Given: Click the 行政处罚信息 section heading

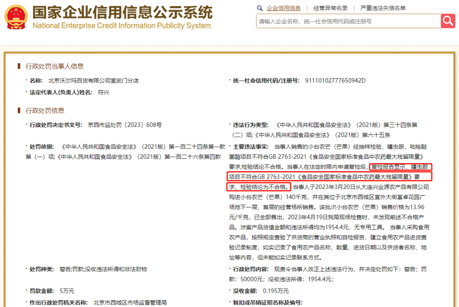Looking at the screenshot, I should click(x=45, y=110).
